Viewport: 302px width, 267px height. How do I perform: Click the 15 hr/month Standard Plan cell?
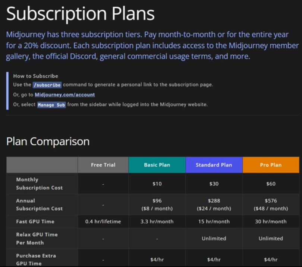pyautogui.click(x=214, y=222)
